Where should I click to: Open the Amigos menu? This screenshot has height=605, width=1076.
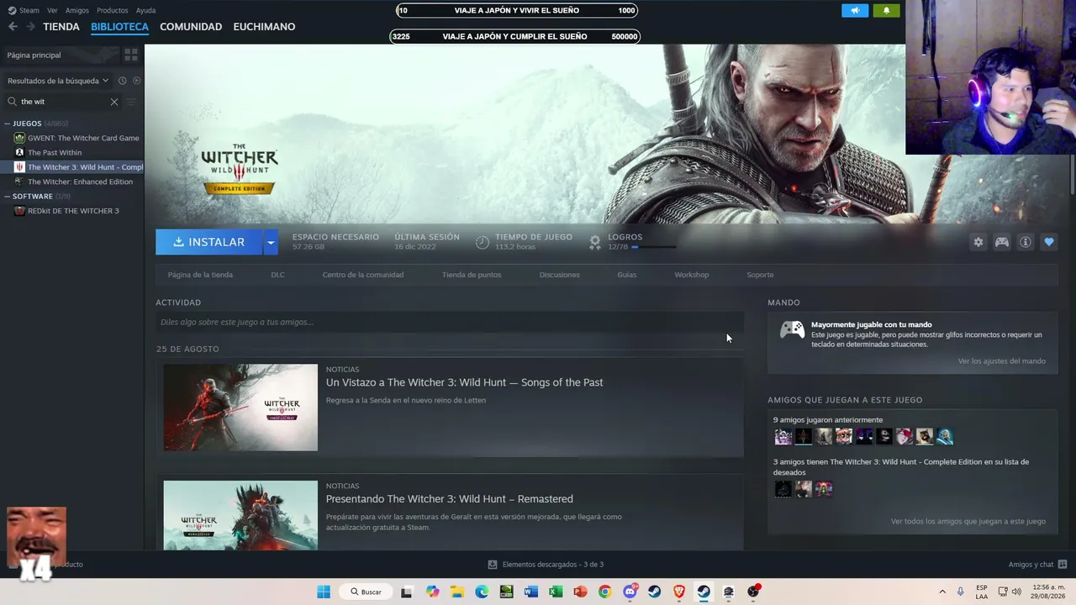coord(77,10)
